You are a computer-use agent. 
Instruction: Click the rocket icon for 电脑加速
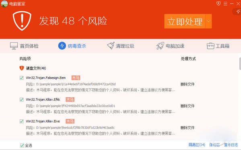pos(160,46)
